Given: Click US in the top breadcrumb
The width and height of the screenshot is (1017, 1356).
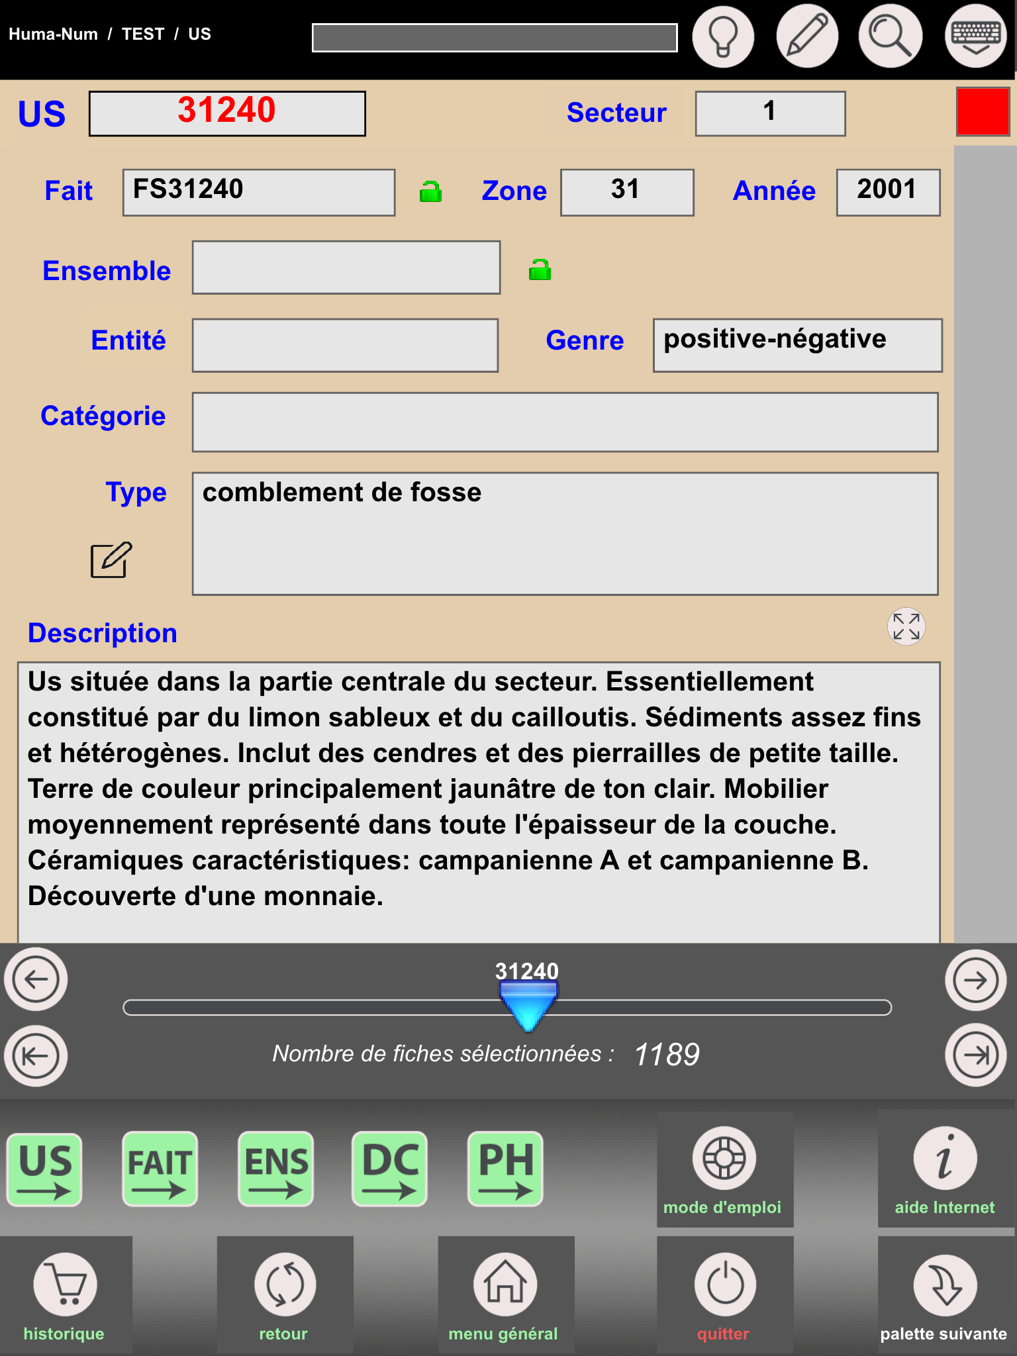Looking at the screenshot, I should [199, 34].
